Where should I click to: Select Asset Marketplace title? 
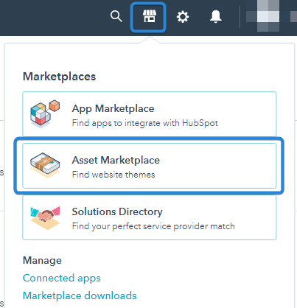tap(116, 160)
